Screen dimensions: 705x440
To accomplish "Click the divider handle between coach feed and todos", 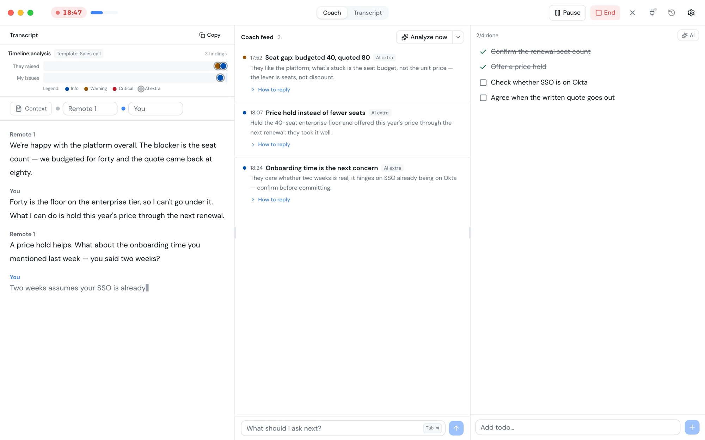I will click(x=470, y=233).
